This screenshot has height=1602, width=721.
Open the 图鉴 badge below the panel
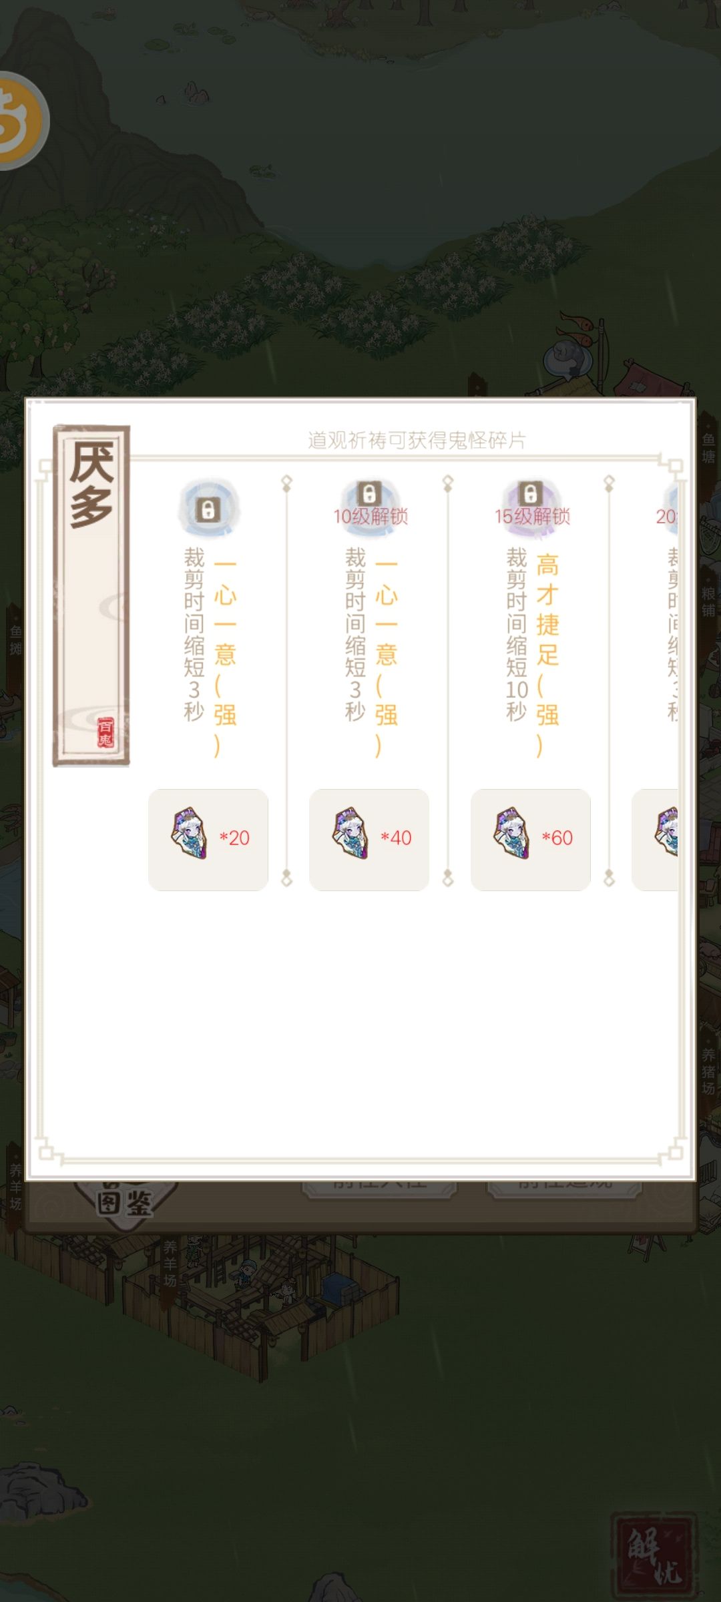(125, 1203)
